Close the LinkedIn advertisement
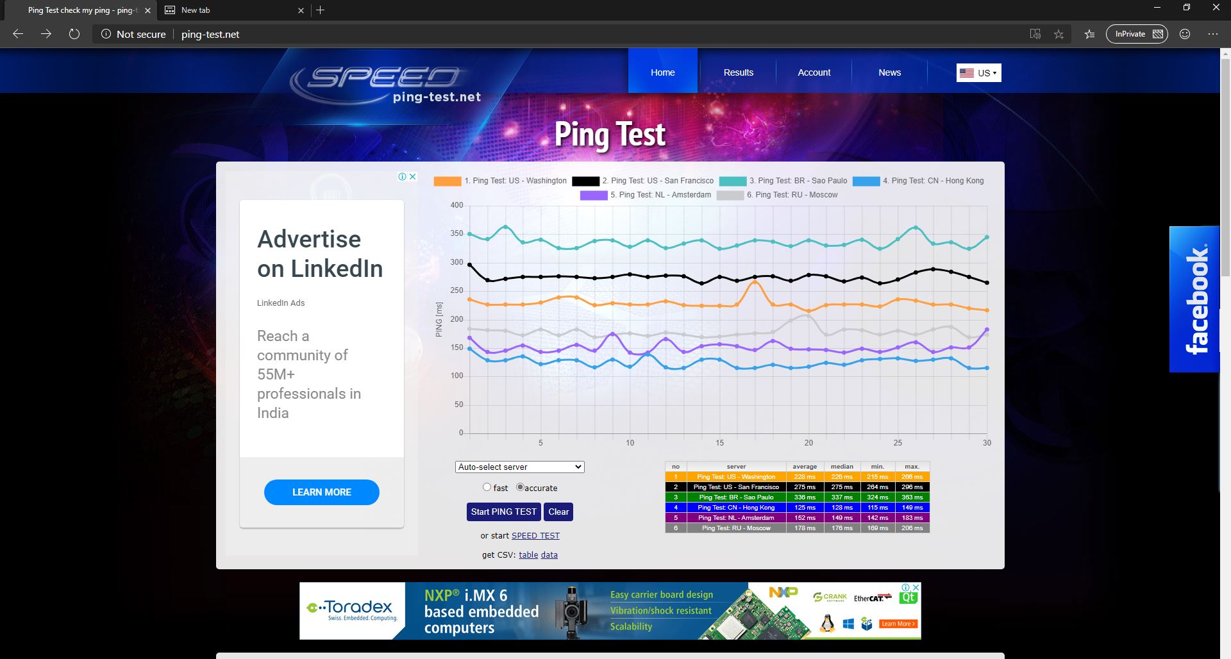Screen dimensions: 1231x659 coord(413,177)
